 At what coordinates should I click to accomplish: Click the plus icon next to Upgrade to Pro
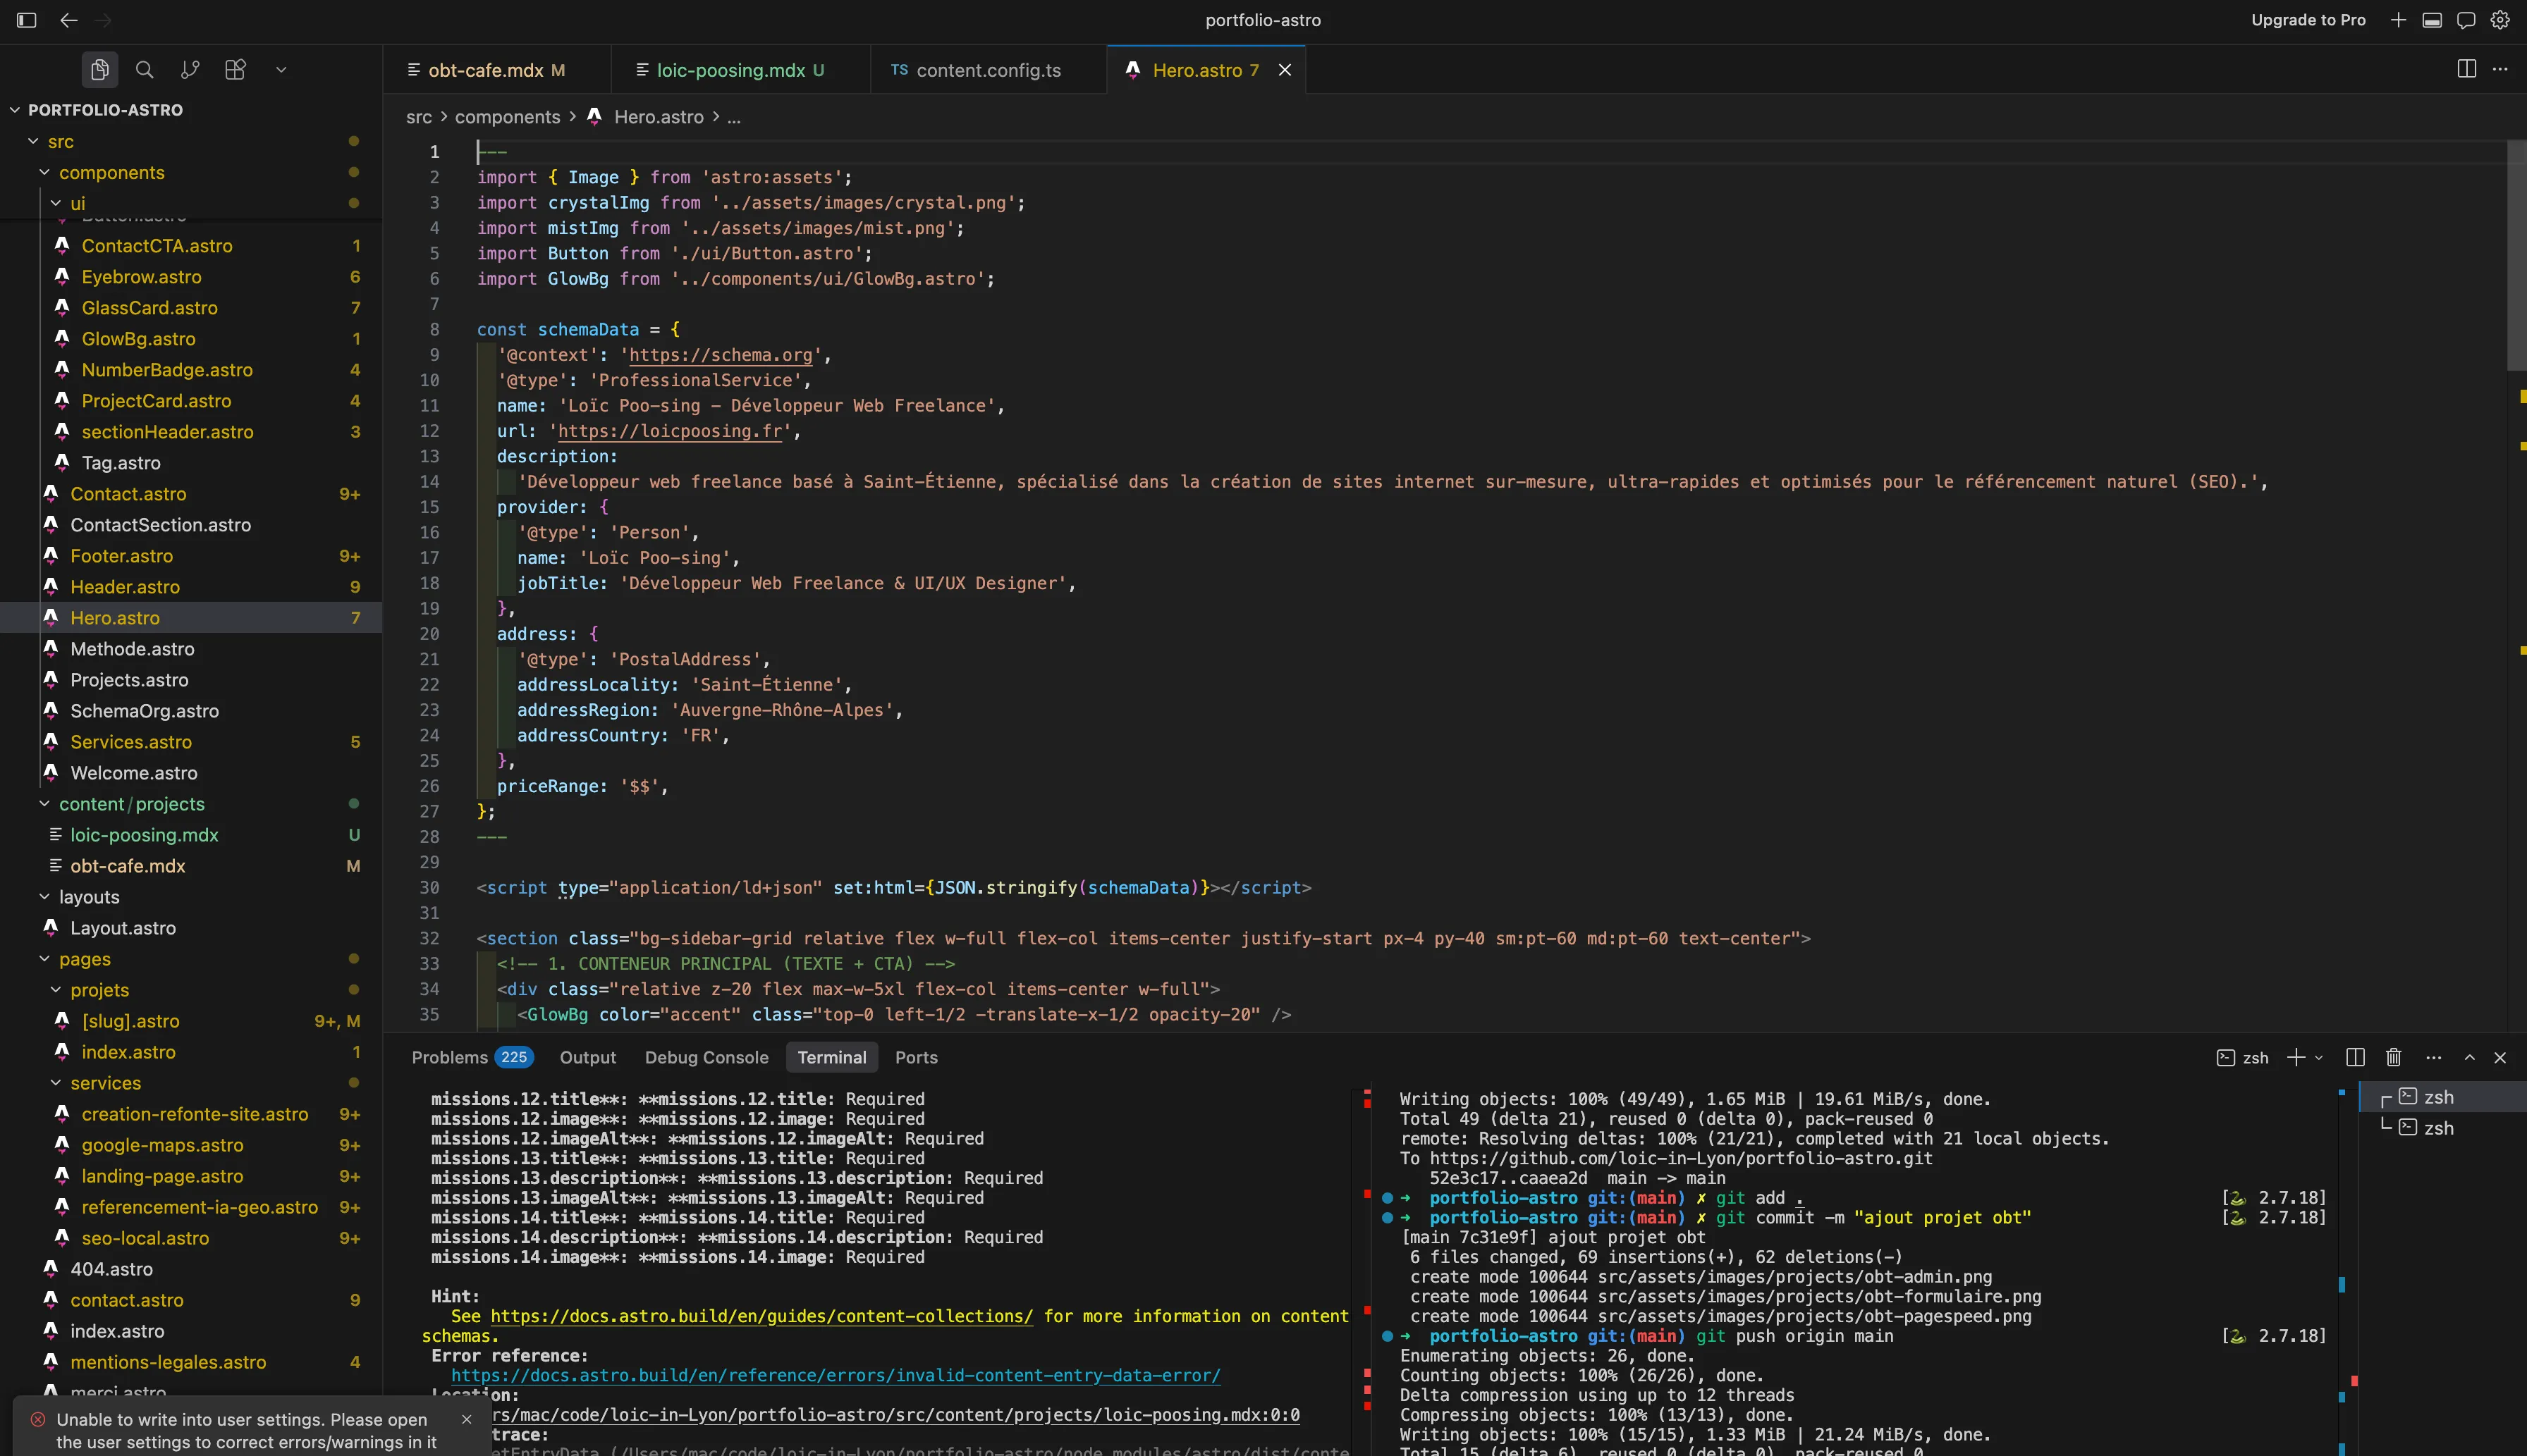(x=2398, y=20)
